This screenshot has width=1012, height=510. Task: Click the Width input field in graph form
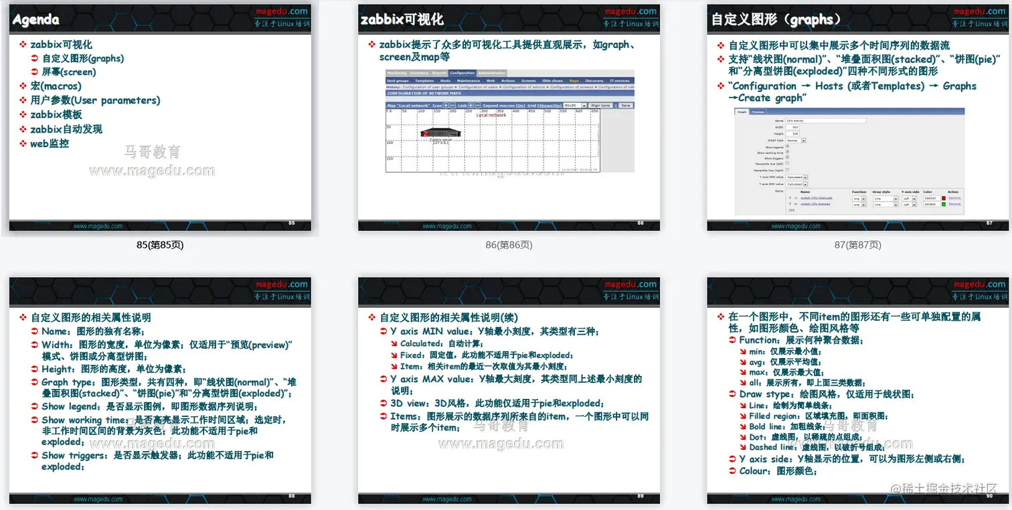coord(792,127)
